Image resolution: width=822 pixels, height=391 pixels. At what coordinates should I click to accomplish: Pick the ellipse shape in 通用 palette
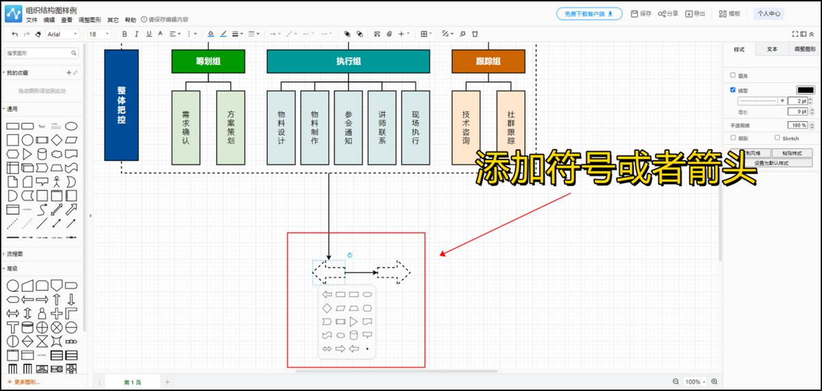click(71, 126)
